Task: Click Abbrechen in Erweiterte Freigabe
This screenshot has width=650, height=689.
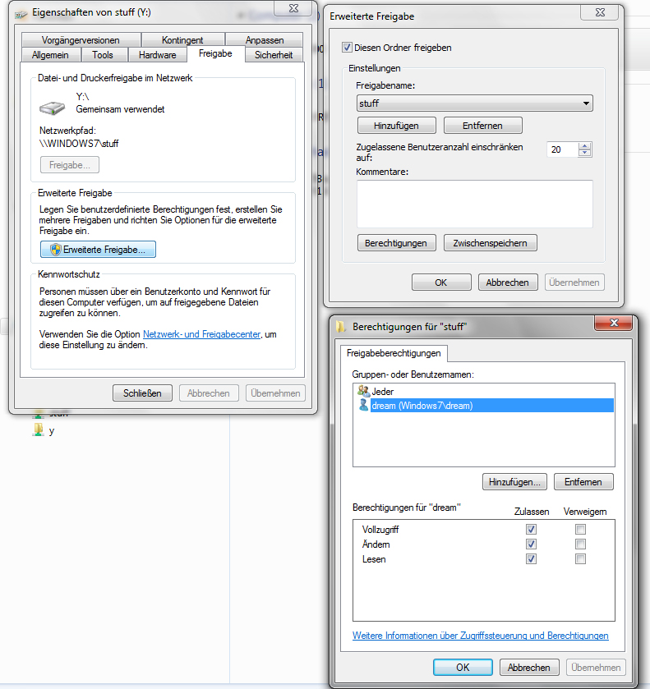Action: pos(508,282)
